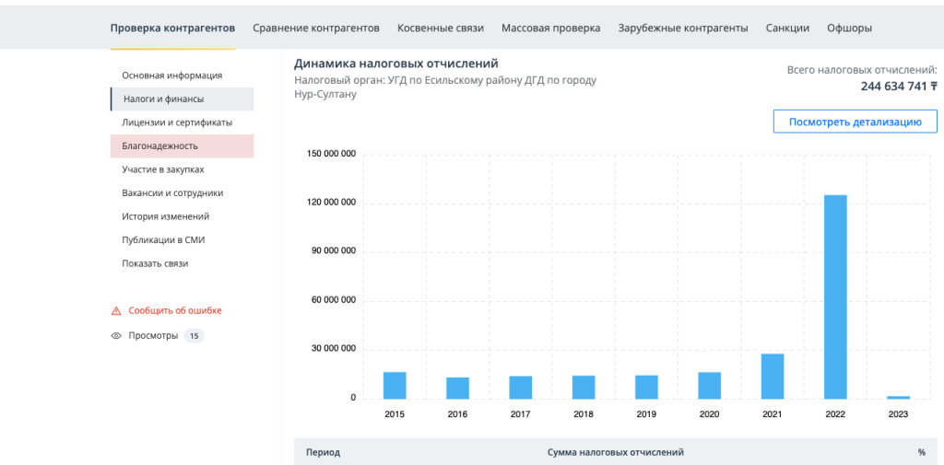This screenshot has width=944, height=465.
Task: Click the Сообщить об ошибке link
Action: pyautogui.click(x=175, y=311)
